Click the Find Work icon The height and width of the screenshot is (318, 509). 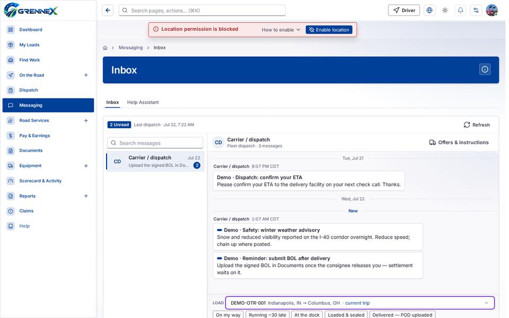11,60
